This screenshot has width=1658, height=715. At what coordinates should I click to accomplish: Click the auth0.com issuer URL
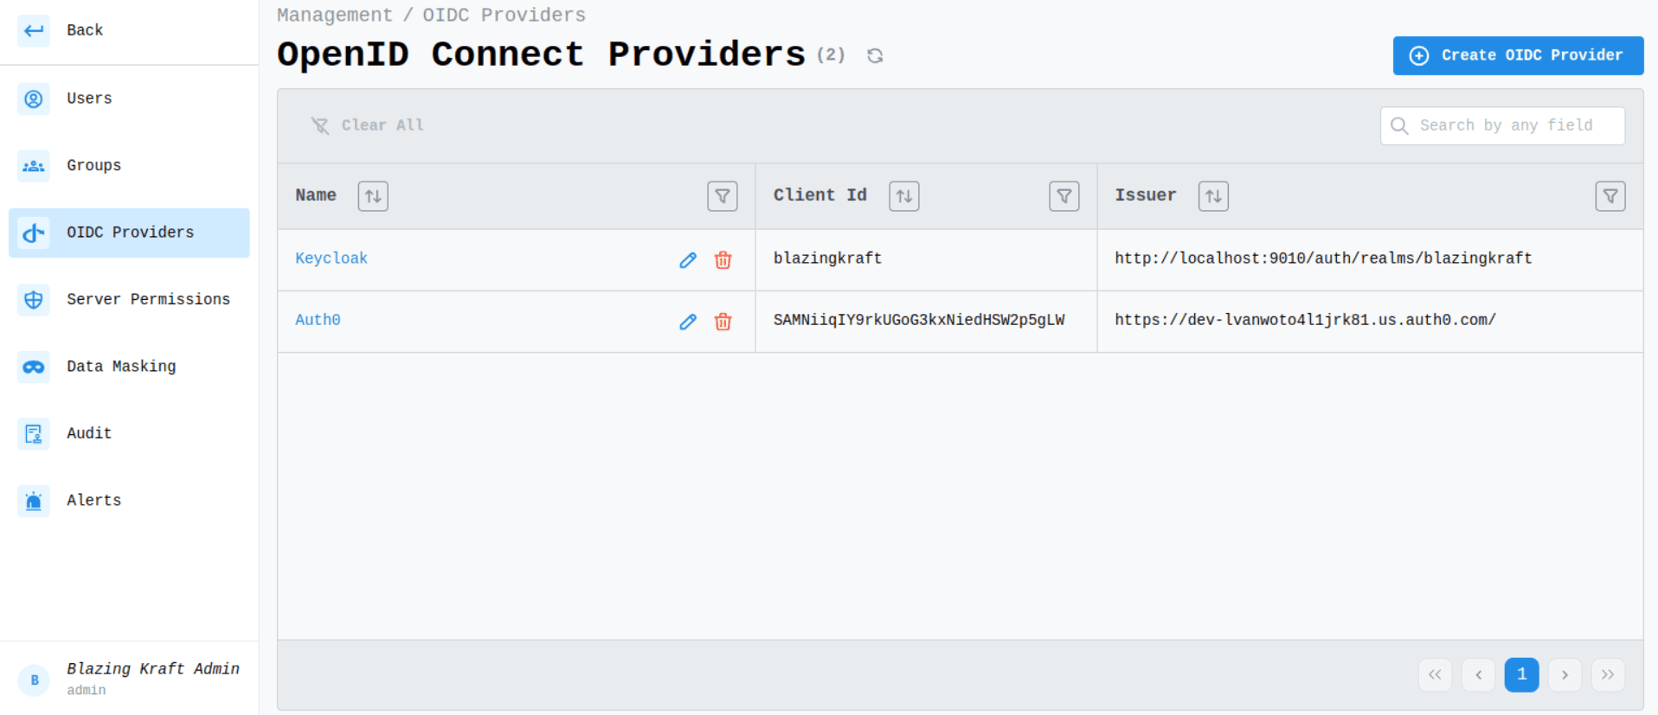1305,320
